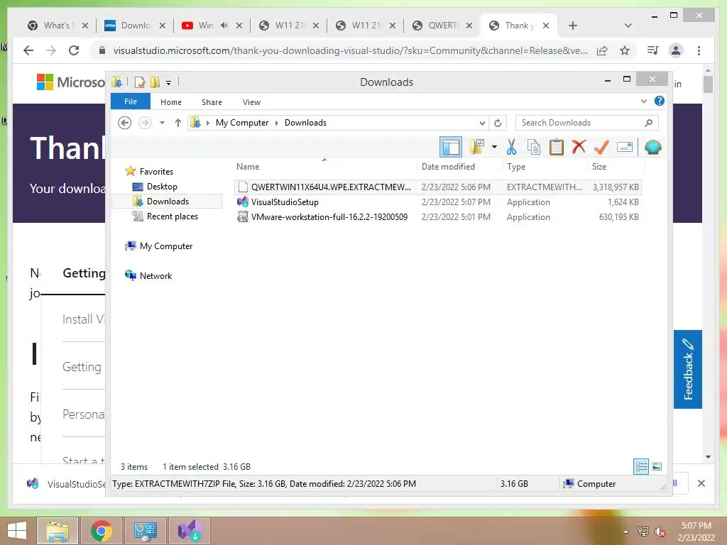Open new Chrome tab
Image resolution: width=727 pixels, height=545 pixels.
point(573,26)
